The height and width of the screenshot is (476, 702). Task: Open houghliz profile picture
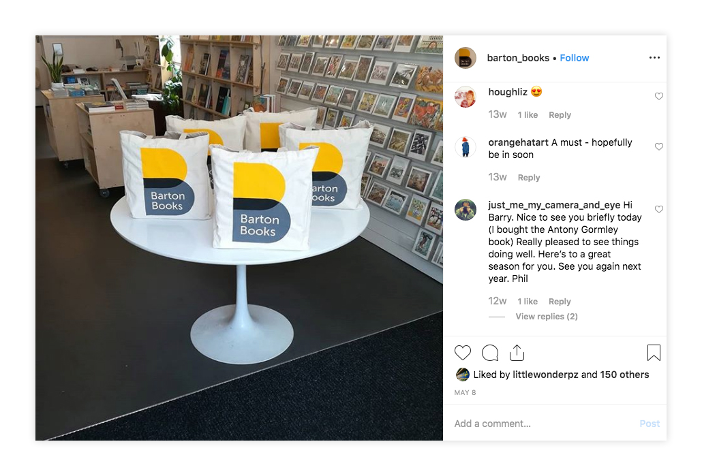[x=466, y=97]
